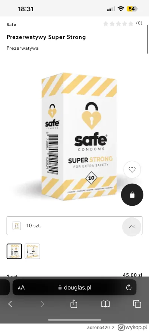This screenshot has height=331, width=149.
Task: Tap the black shopping bag button
Action: [132, 195]
